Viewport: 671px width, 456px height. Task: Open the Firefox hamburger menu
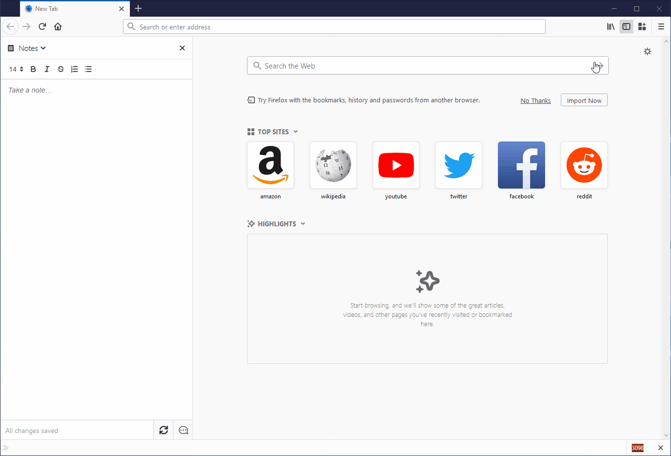(x=661, y=26)
